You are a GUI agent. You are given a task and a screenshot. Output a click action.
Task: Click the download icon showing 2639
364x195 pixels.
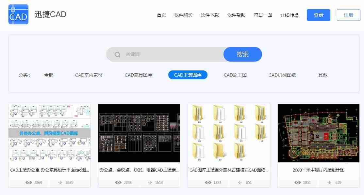click(60, 183)
